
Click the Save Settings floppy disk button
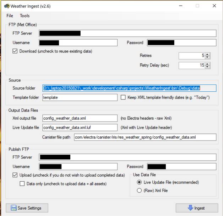click(x=27, y=208)
